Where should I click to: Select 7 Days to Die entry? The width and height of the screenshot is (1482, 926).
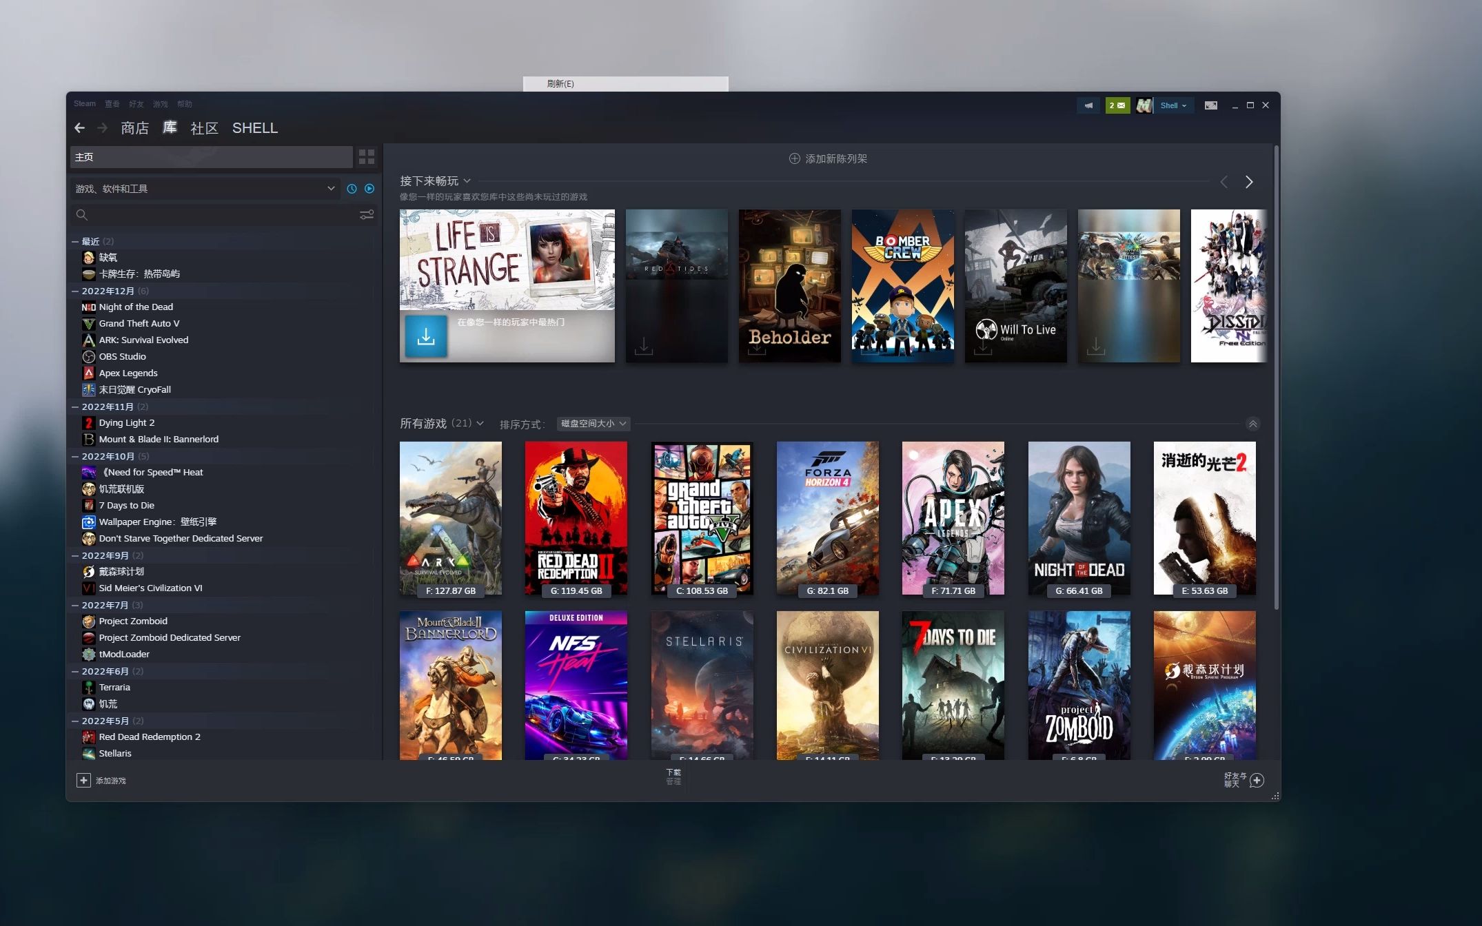(x=126, y=506)
